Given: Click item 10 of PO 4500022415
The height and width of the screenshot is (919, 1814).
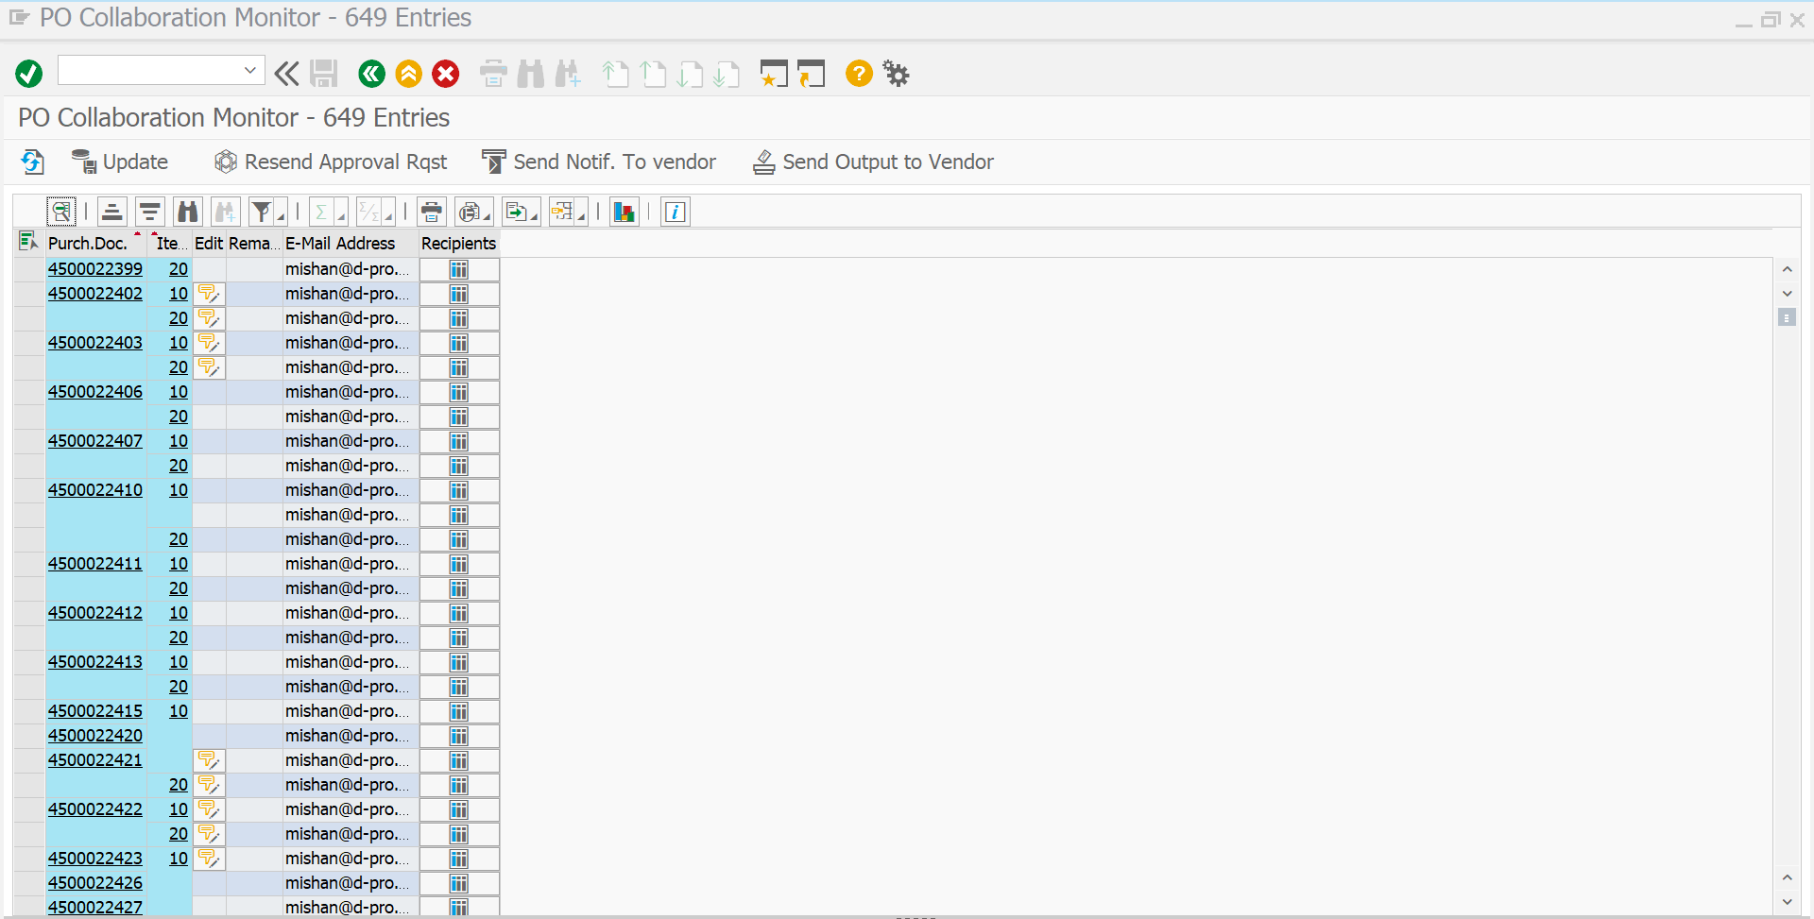Looking at the screenshot, I should pyautogui.click(x=179, y=711).
